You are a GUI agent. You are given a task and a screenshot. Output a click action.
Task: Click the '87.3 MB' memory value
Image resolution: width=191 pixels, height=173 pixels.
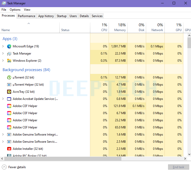click(120, 61)
